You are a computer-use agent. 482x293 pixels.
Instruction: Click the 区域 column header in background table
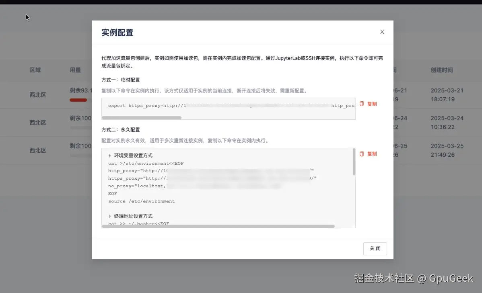[x=35, y=70]
